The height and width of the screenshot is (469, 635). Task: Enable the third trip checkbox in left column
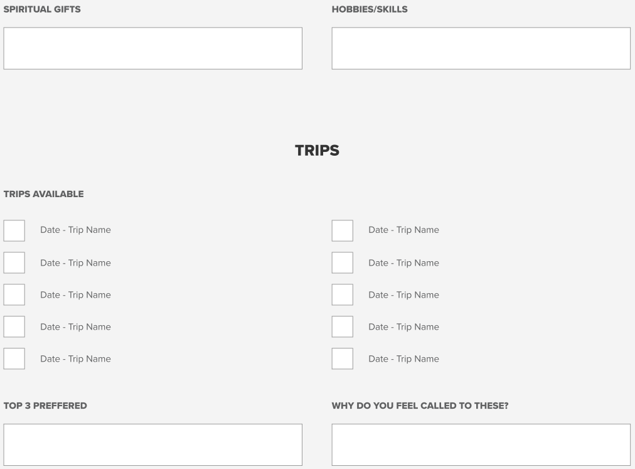14,294
